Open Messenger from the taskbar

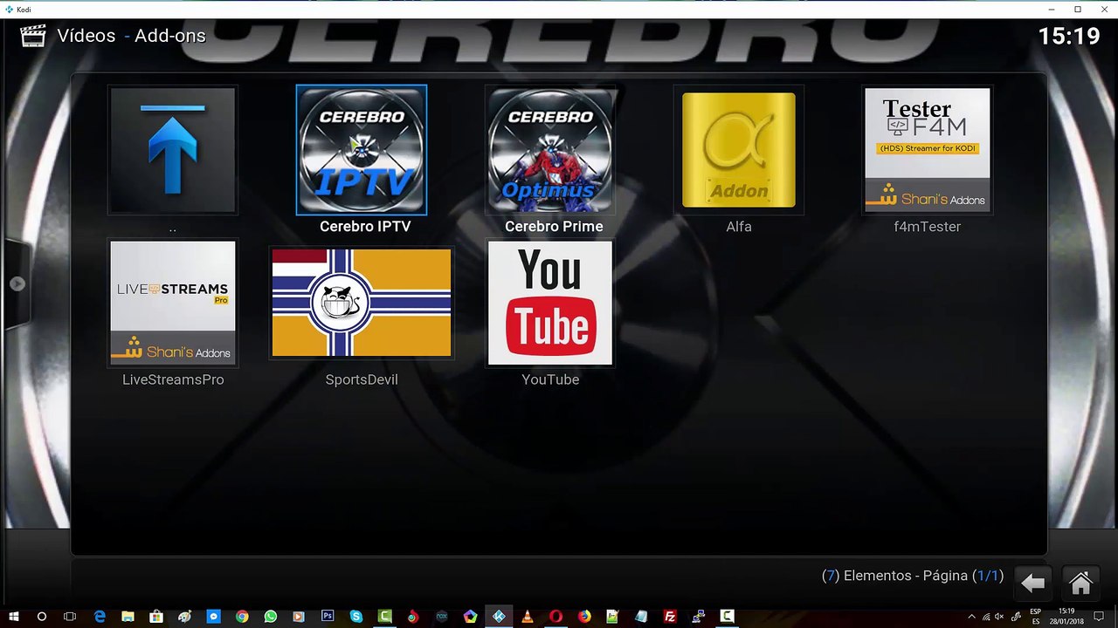(213, 617)
